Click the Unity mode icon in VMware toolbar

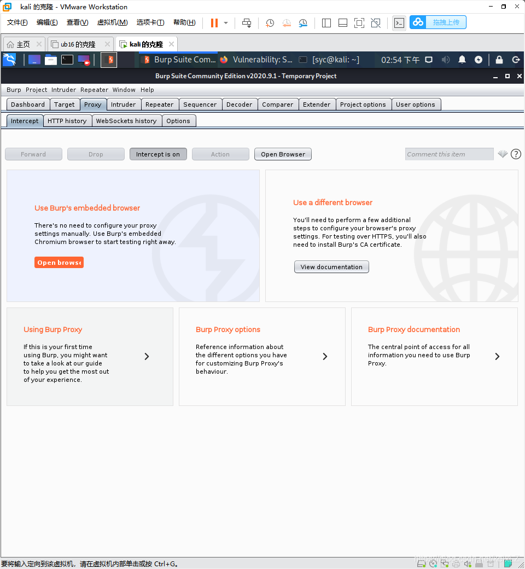coord(376,23)
